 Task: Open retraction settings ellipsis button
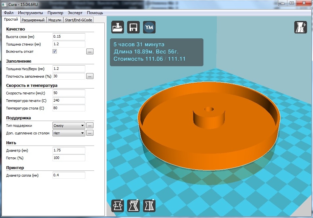pos(90,51)
